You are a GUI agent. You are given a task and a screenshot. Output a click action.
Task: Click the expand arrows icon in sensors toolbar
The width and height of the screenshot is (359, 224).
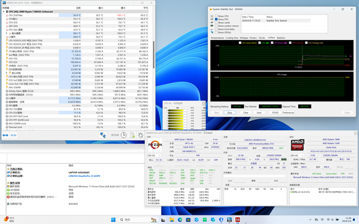6,135
